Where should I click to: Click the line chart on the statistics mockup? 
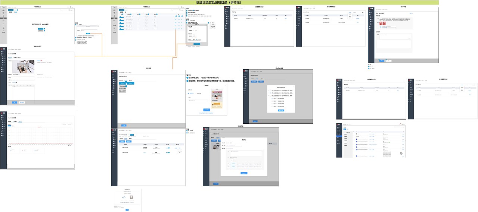[40, 136]
